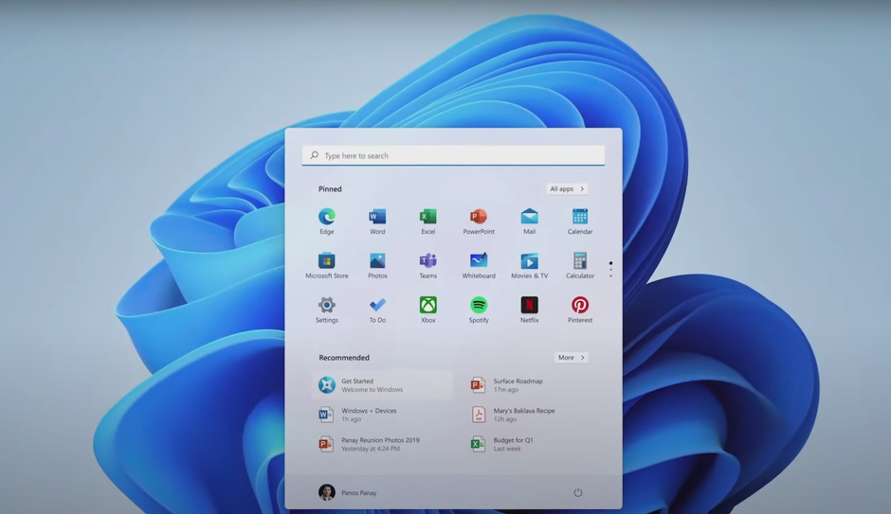Screen dimensions: 891x514
Task: Open the Calendar app icon
Action: point(579,217)
